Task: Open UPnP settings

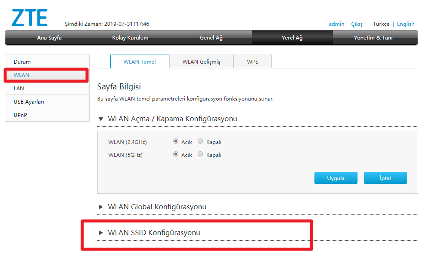Action: [x=20, y=115]
